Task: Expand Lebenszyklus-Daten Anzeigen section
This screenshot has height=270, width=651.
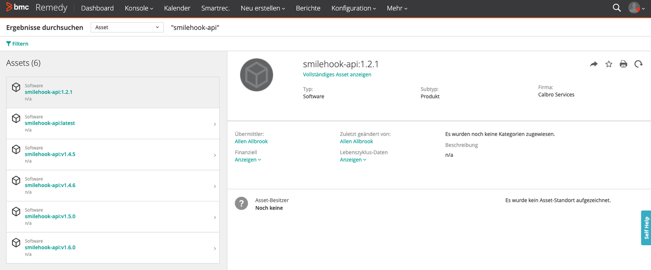Action: [x=353, y=160]
